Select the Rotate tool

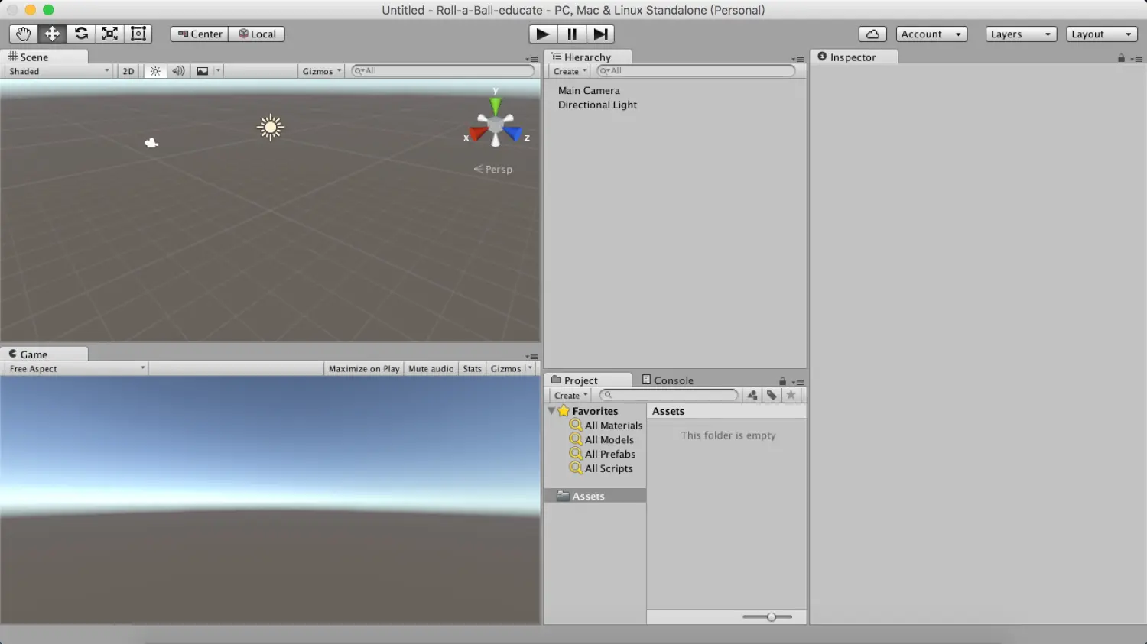coord(81,34)
